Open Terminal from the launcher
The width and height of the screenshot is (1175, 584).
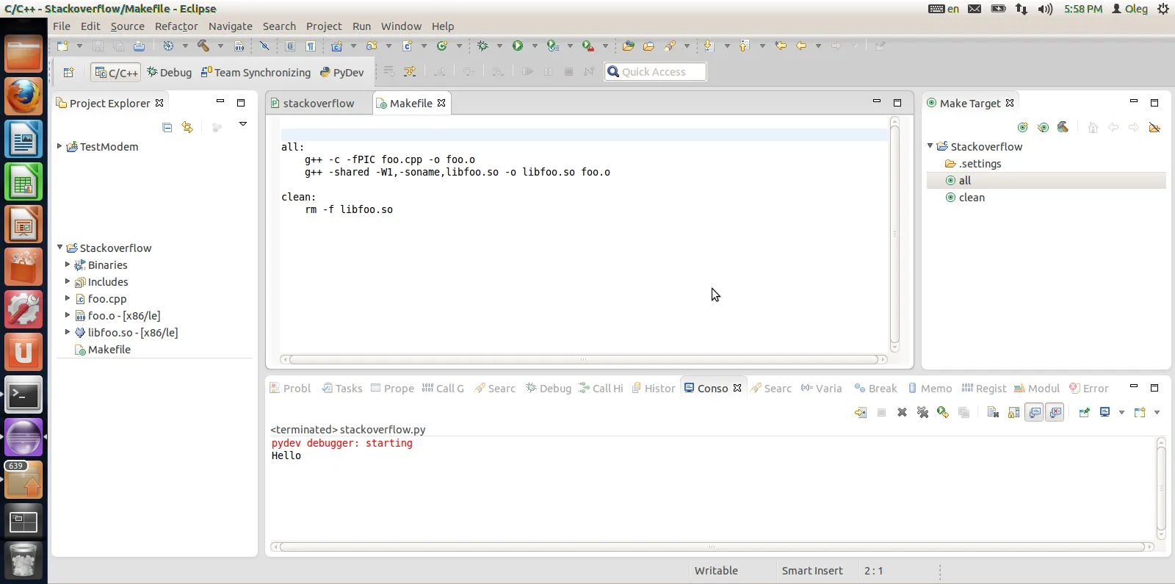point(23,396)
